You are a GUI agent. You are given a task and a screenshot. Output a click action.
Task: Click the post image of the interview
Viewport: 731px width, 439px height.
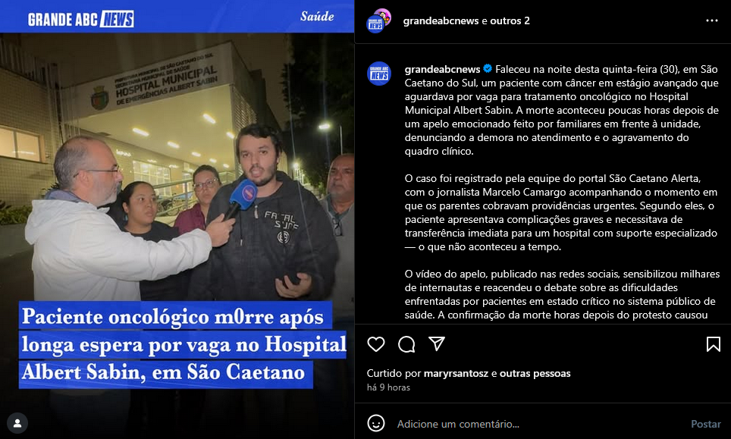[177, 220]
